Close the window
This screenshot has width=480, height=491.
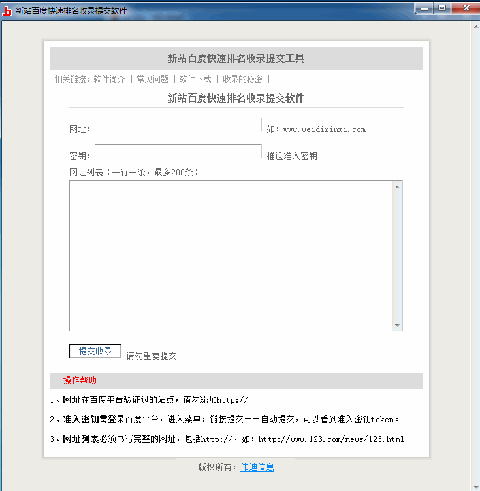(466, 8)
